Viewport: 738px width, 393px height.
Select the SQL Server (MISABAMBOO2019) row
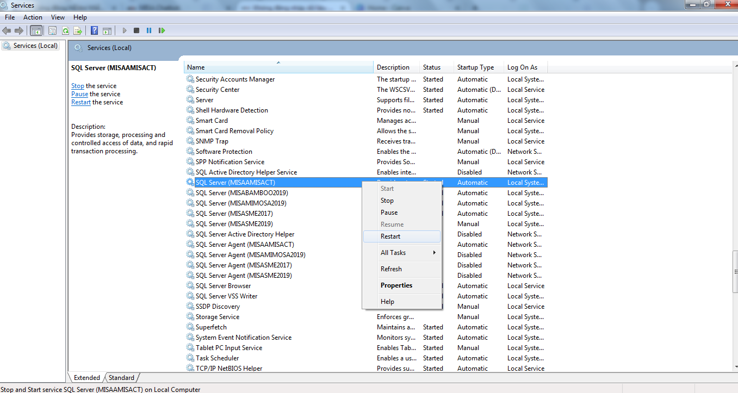(x=365, y=193)
